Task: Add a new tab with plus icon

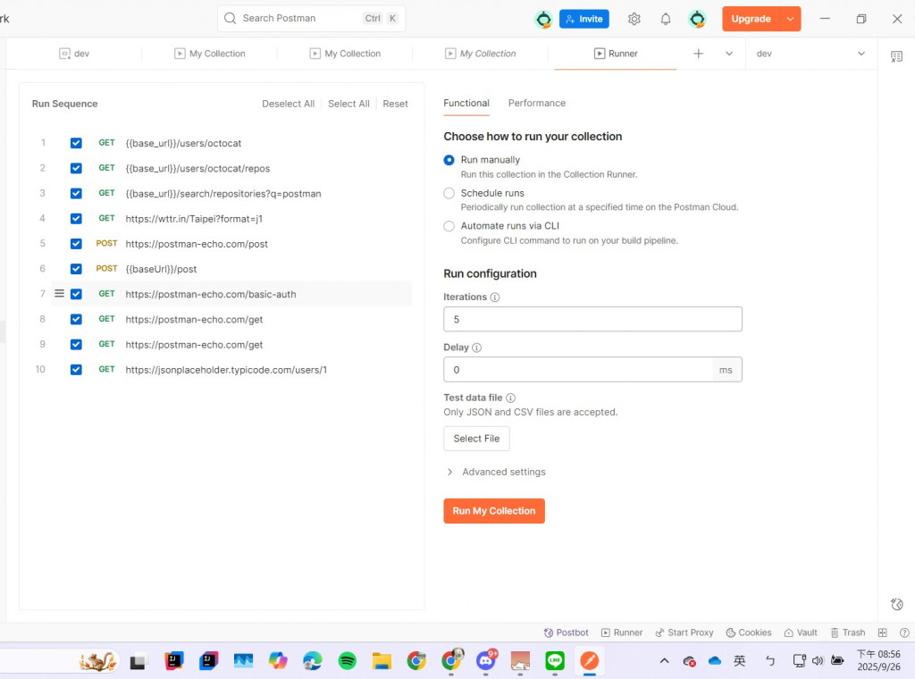Action: [x=698, y=54]
